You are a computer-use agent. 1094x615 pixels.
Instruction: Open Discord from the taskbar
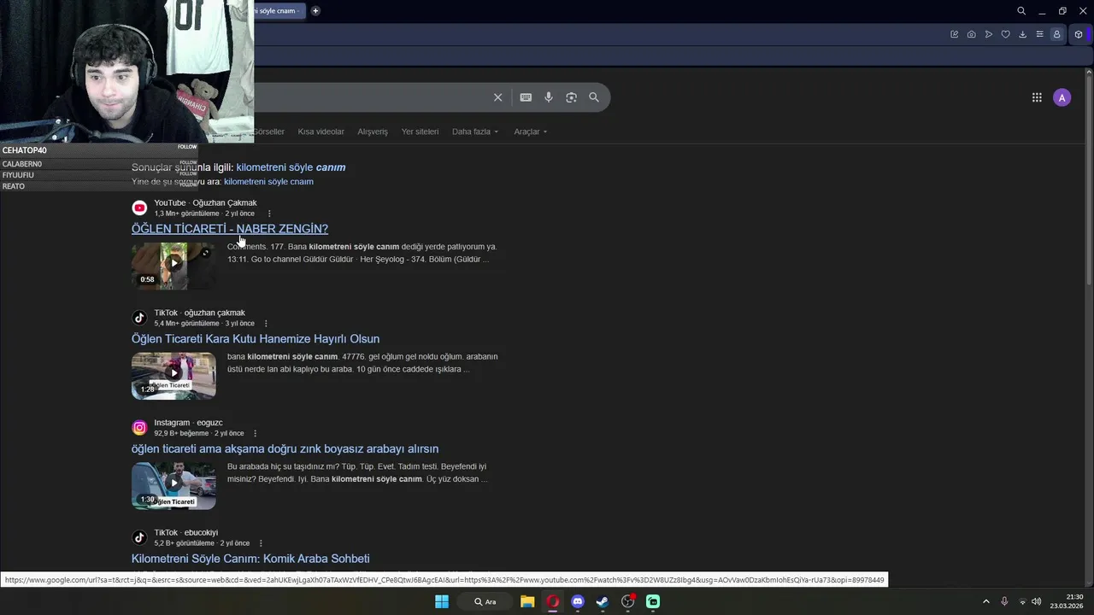(x=578, y=601)
